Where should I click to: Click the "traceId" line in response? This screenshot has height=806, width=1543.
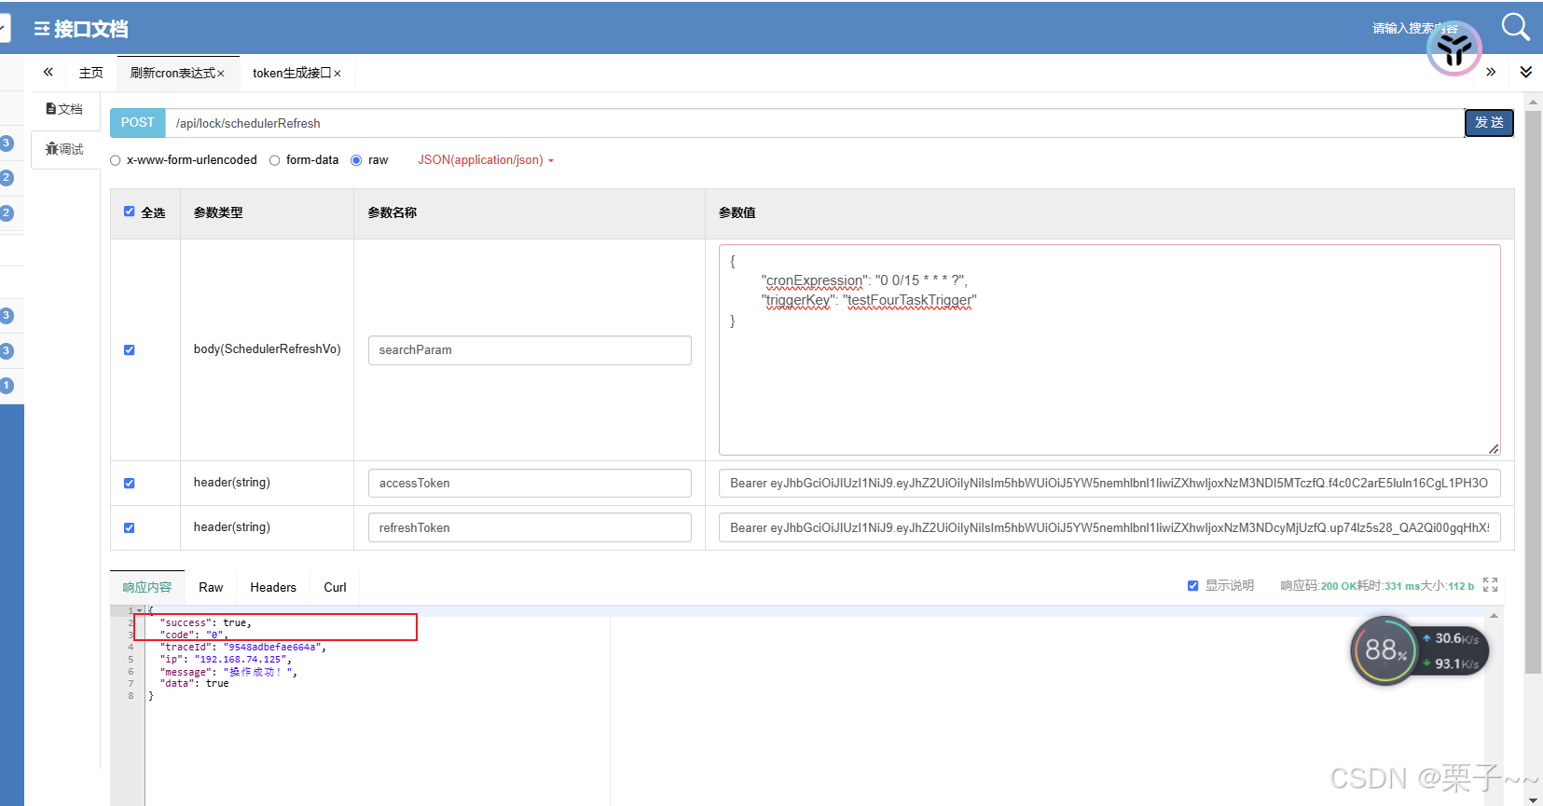[242, 647]
